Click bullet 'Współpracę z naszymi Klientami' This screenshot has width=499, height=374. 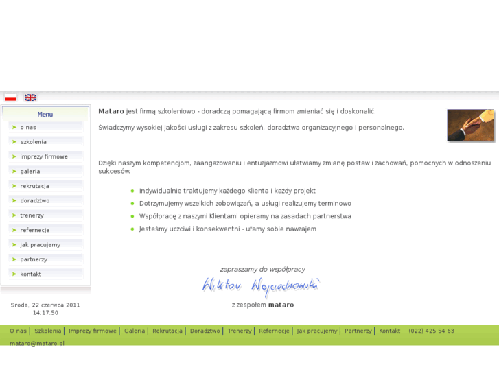[x=245, y=216]
